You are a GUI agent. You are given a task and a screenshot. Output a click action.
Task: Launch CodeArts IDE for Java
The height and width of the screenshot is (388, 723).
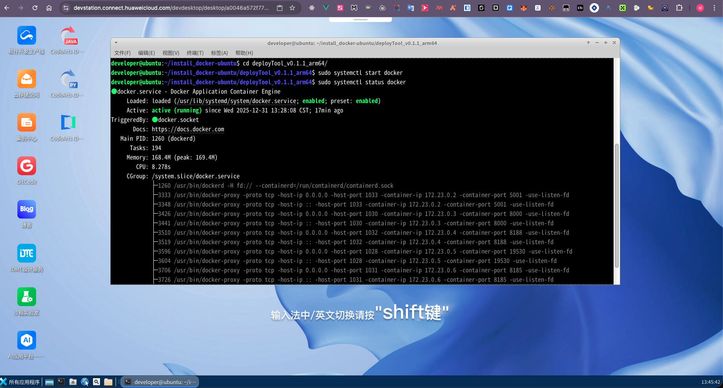point(67,35)
